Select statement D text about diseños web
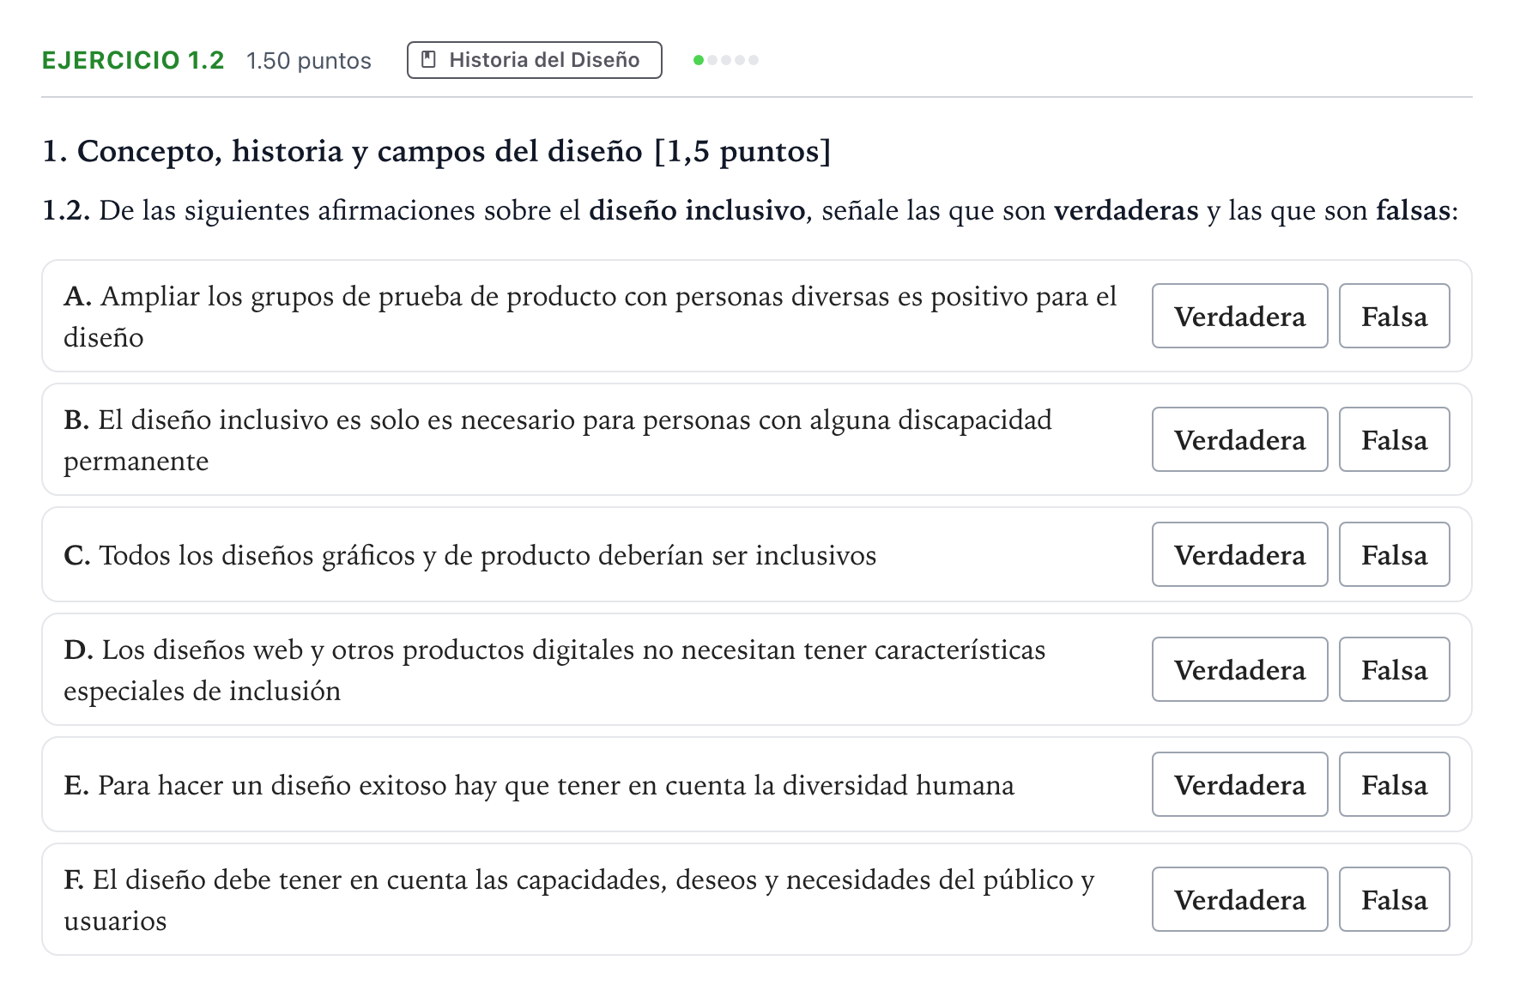The width and height of the screenshot is (1514, 997). coord(554,670)
